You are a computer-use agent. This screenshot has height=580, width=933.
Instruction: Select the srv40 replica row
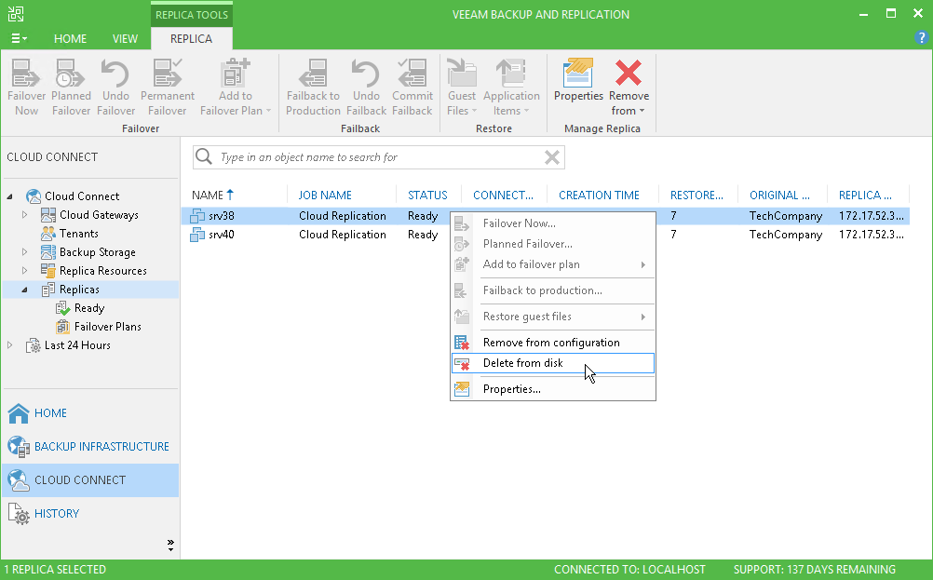tap(545, 235)
